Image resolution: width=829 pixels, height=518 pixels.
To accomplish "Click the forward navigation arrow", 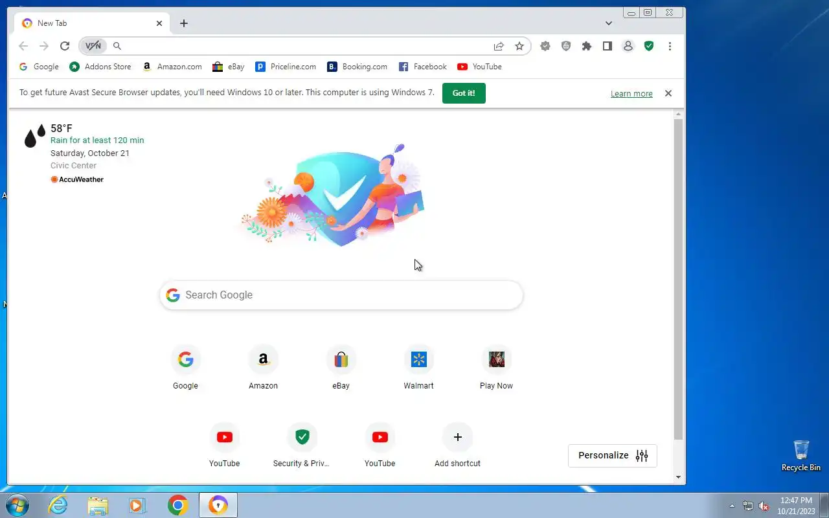I will [x=44, y=46].
